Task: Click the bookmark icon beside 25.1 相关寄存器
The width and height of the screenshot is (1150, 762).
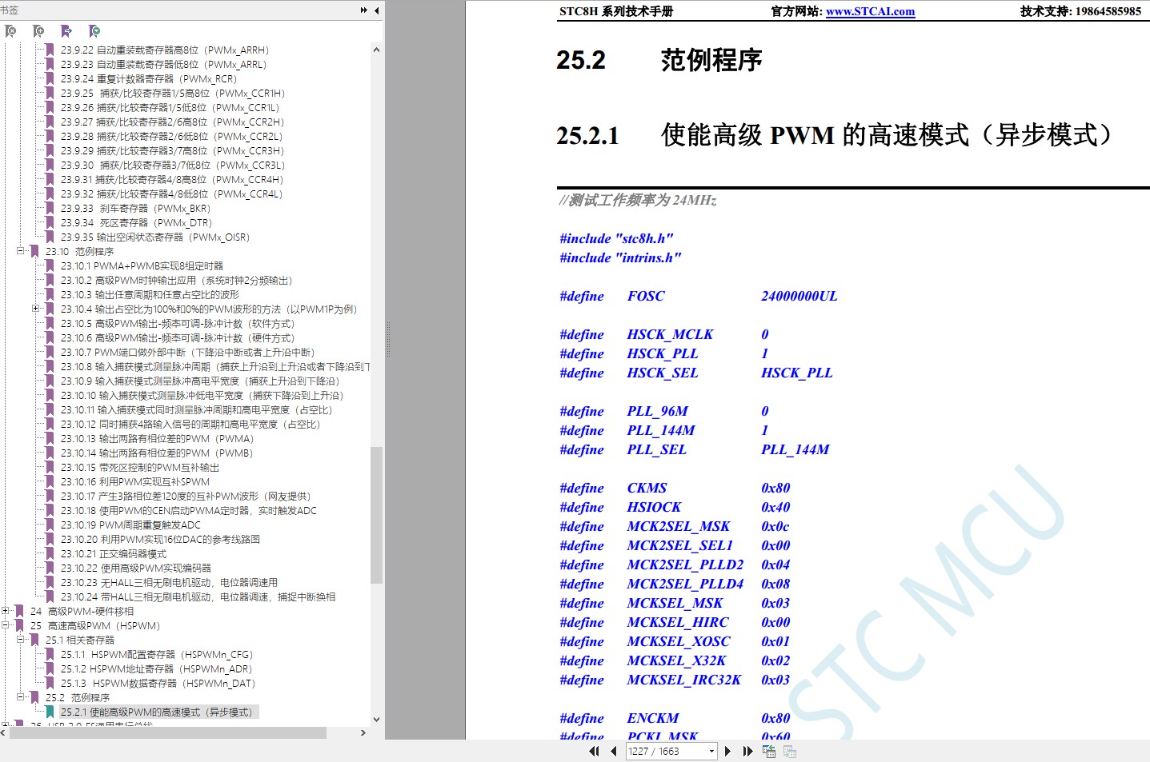Action: [34, 640]
